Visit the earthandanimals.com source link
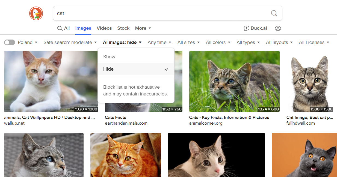Image resolution: width=337 pixels, height=177 pixels. click(x=126, y=123)
